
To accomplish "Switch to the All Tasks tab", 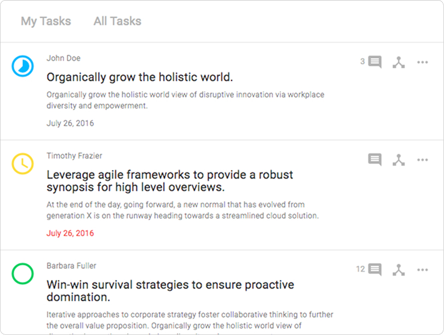I will pos(117,21).
